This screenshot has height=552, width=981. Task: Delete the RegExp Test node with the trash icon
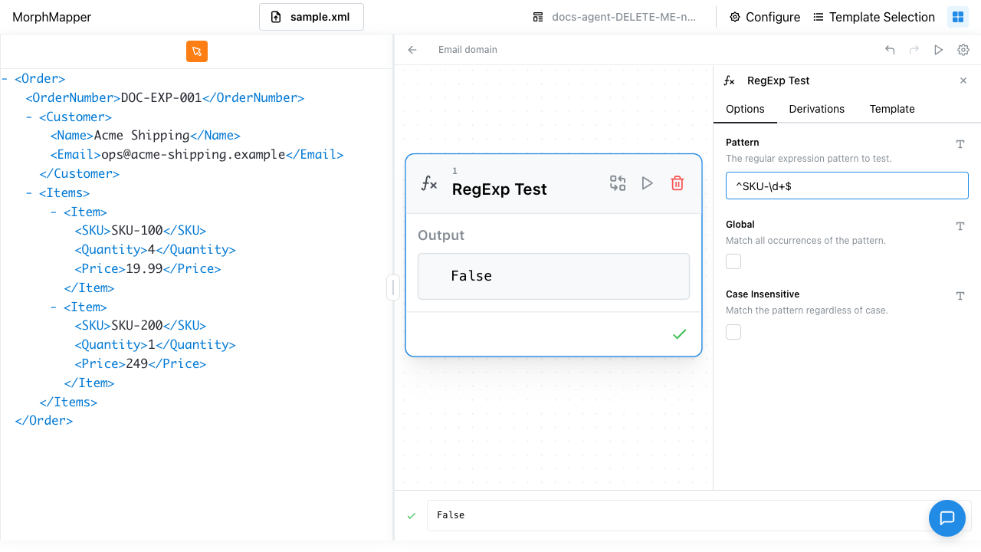pyautogui.click(x=678, y=183)
